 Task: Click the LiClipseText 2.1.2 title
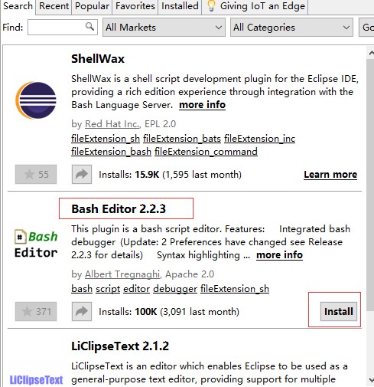120,346
